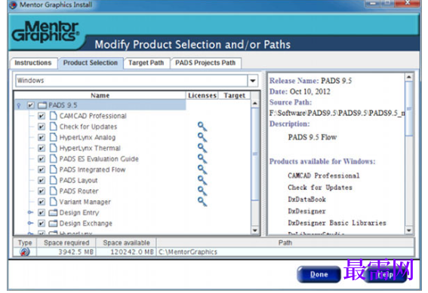
Task: Toggle PADS Integrated Flow checkbox
Action: click(42, 169)
